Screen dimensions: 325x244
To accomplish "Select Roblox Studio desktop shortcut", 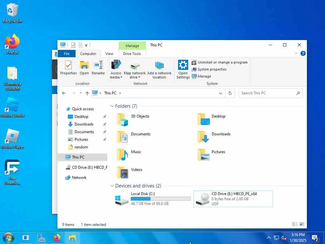I will 12,107.
